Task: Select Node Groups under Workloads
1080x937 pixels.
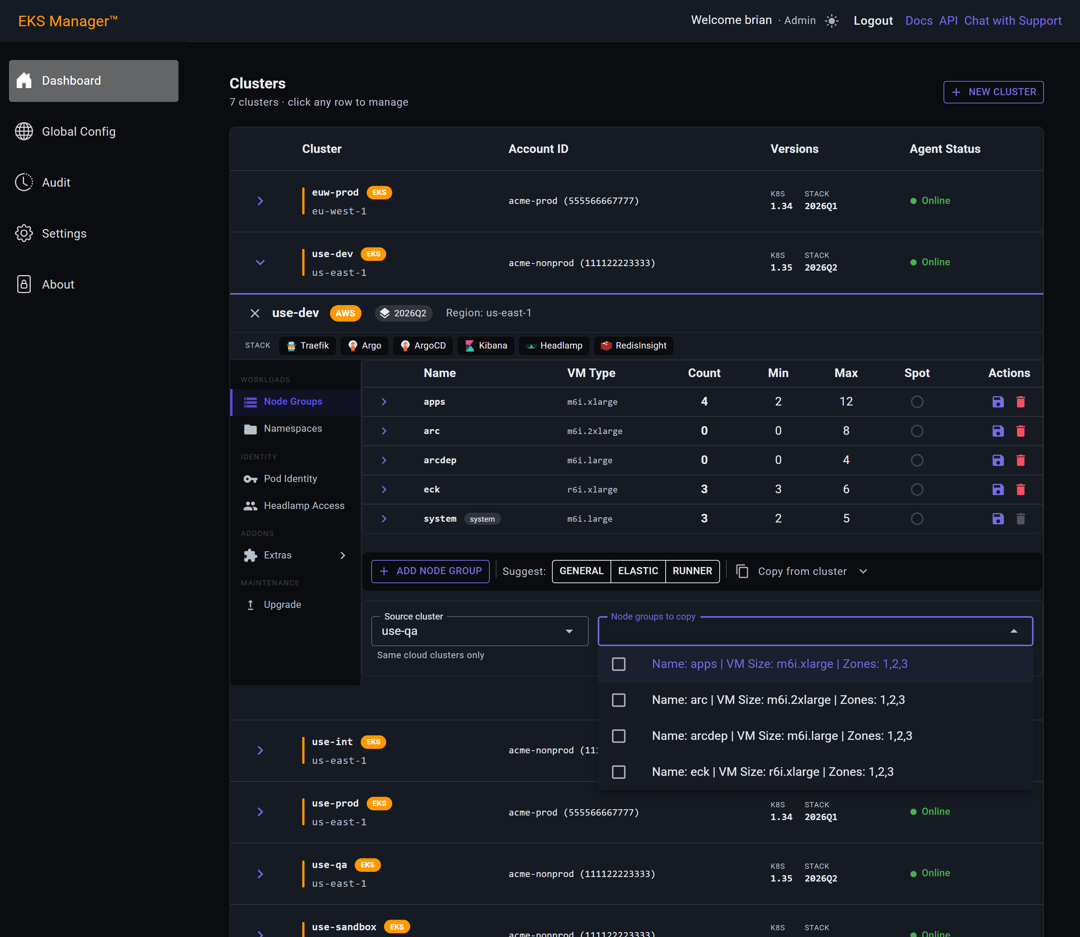Action: point(295,401)
